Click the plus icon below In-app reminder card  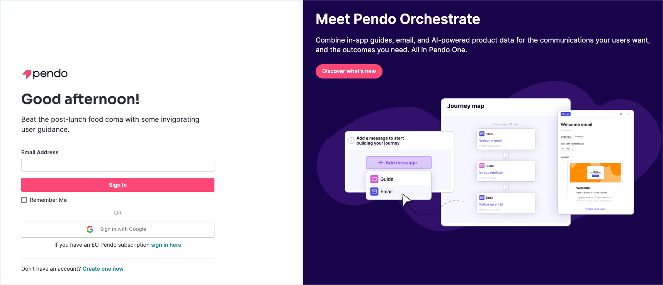506,187
